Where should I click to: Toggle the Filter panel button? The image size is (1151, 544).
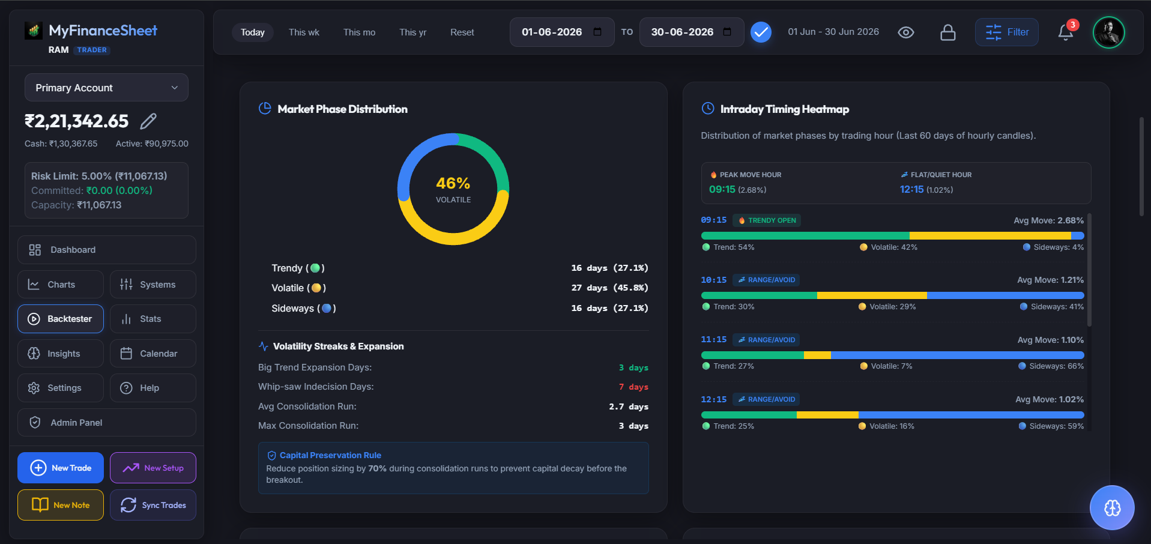(x=1007, y=32)
